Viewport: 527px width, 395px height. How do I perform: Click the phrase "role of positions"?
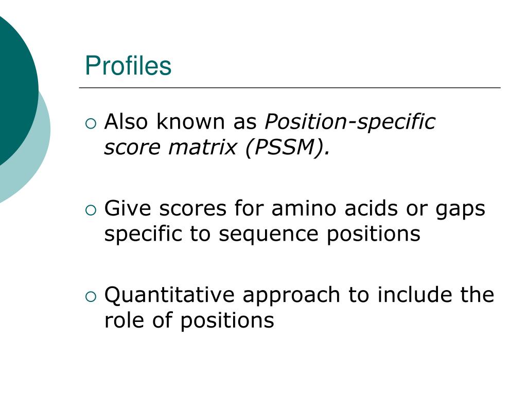[x=189, y=321]
